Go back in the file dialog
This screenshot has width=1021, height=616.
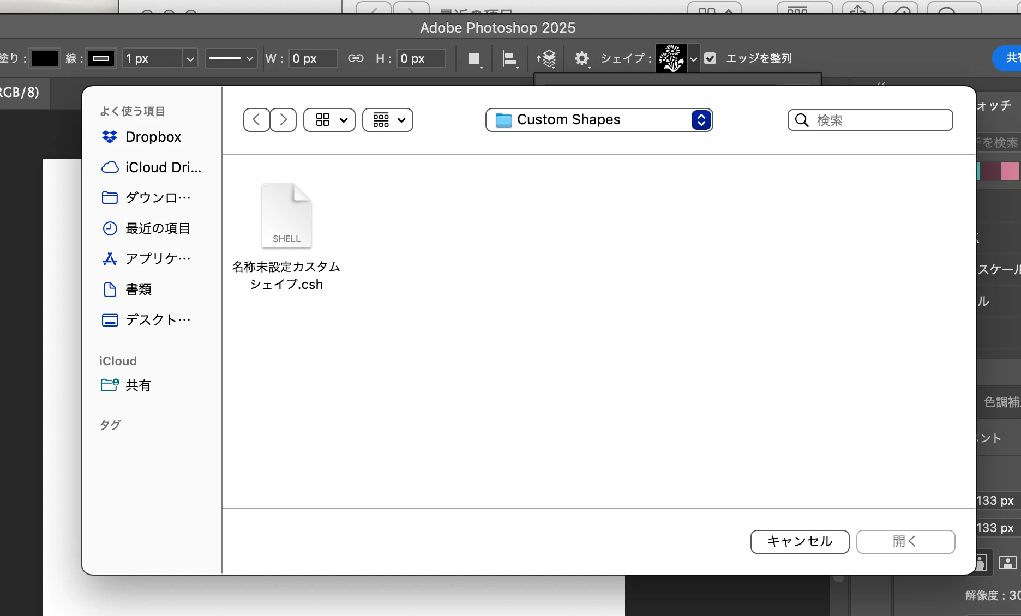point(256,120)
